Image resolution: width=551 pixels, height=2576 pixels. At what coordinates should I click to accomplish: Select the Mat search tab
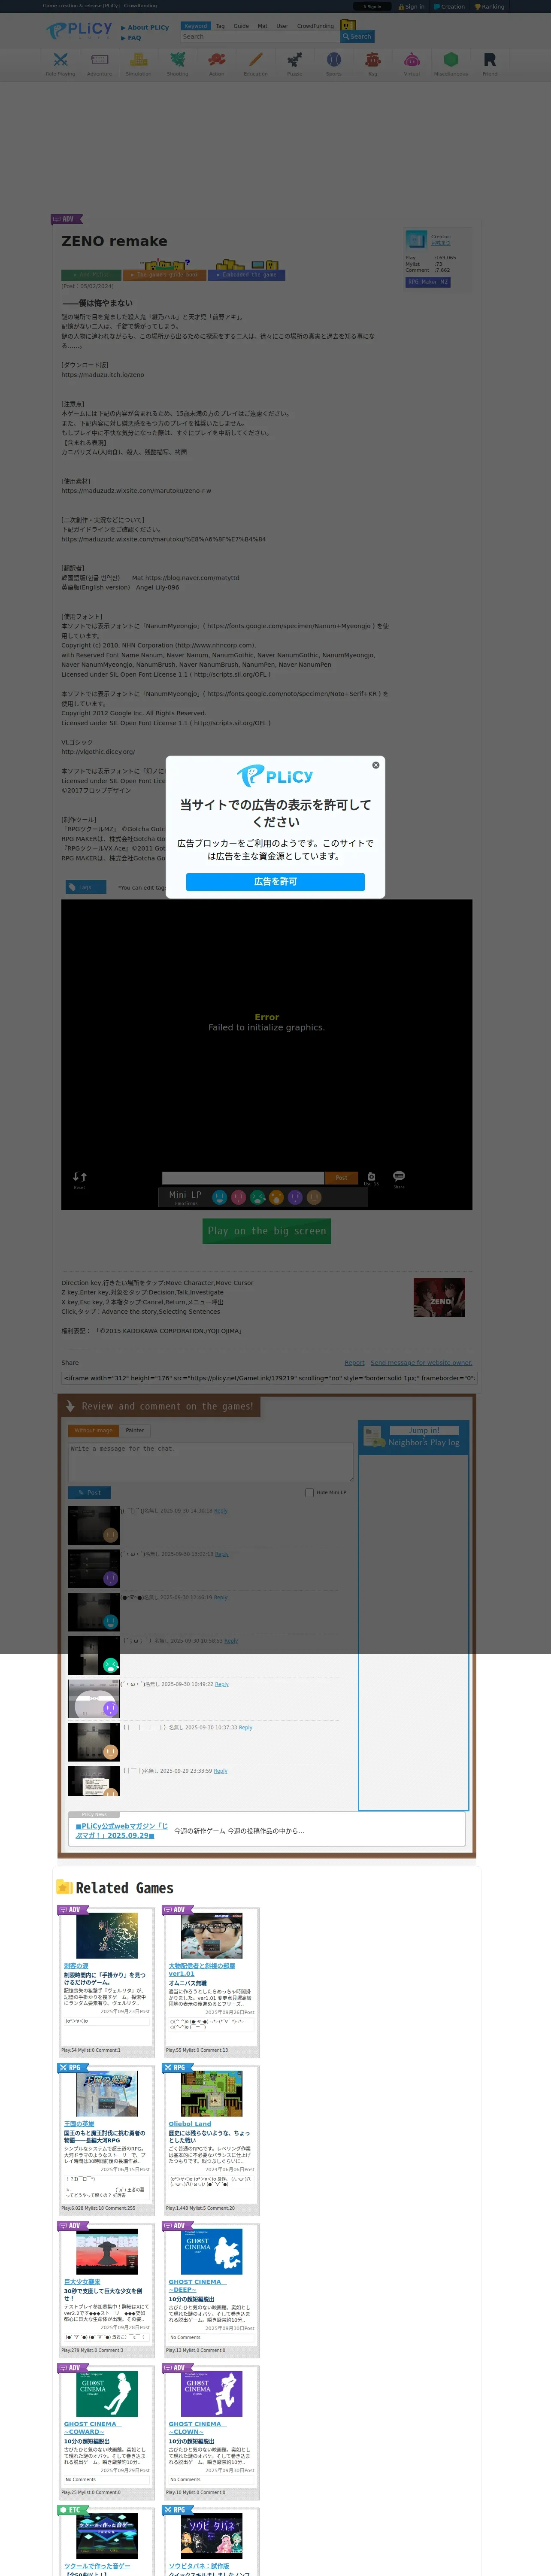[x=262, y=26]
